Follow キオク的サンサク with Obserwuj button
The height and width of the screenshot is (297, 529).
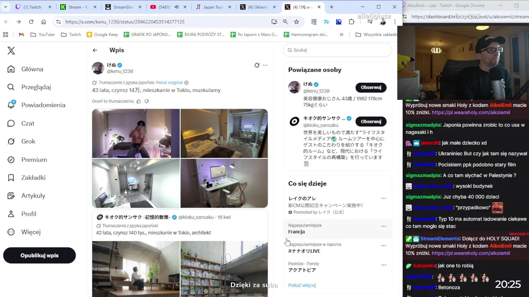(371, 121)
